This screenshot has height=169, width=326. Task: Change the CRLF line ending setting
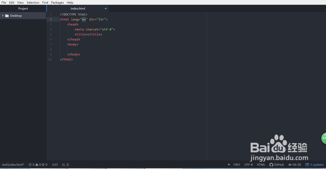tap(237, 165)
